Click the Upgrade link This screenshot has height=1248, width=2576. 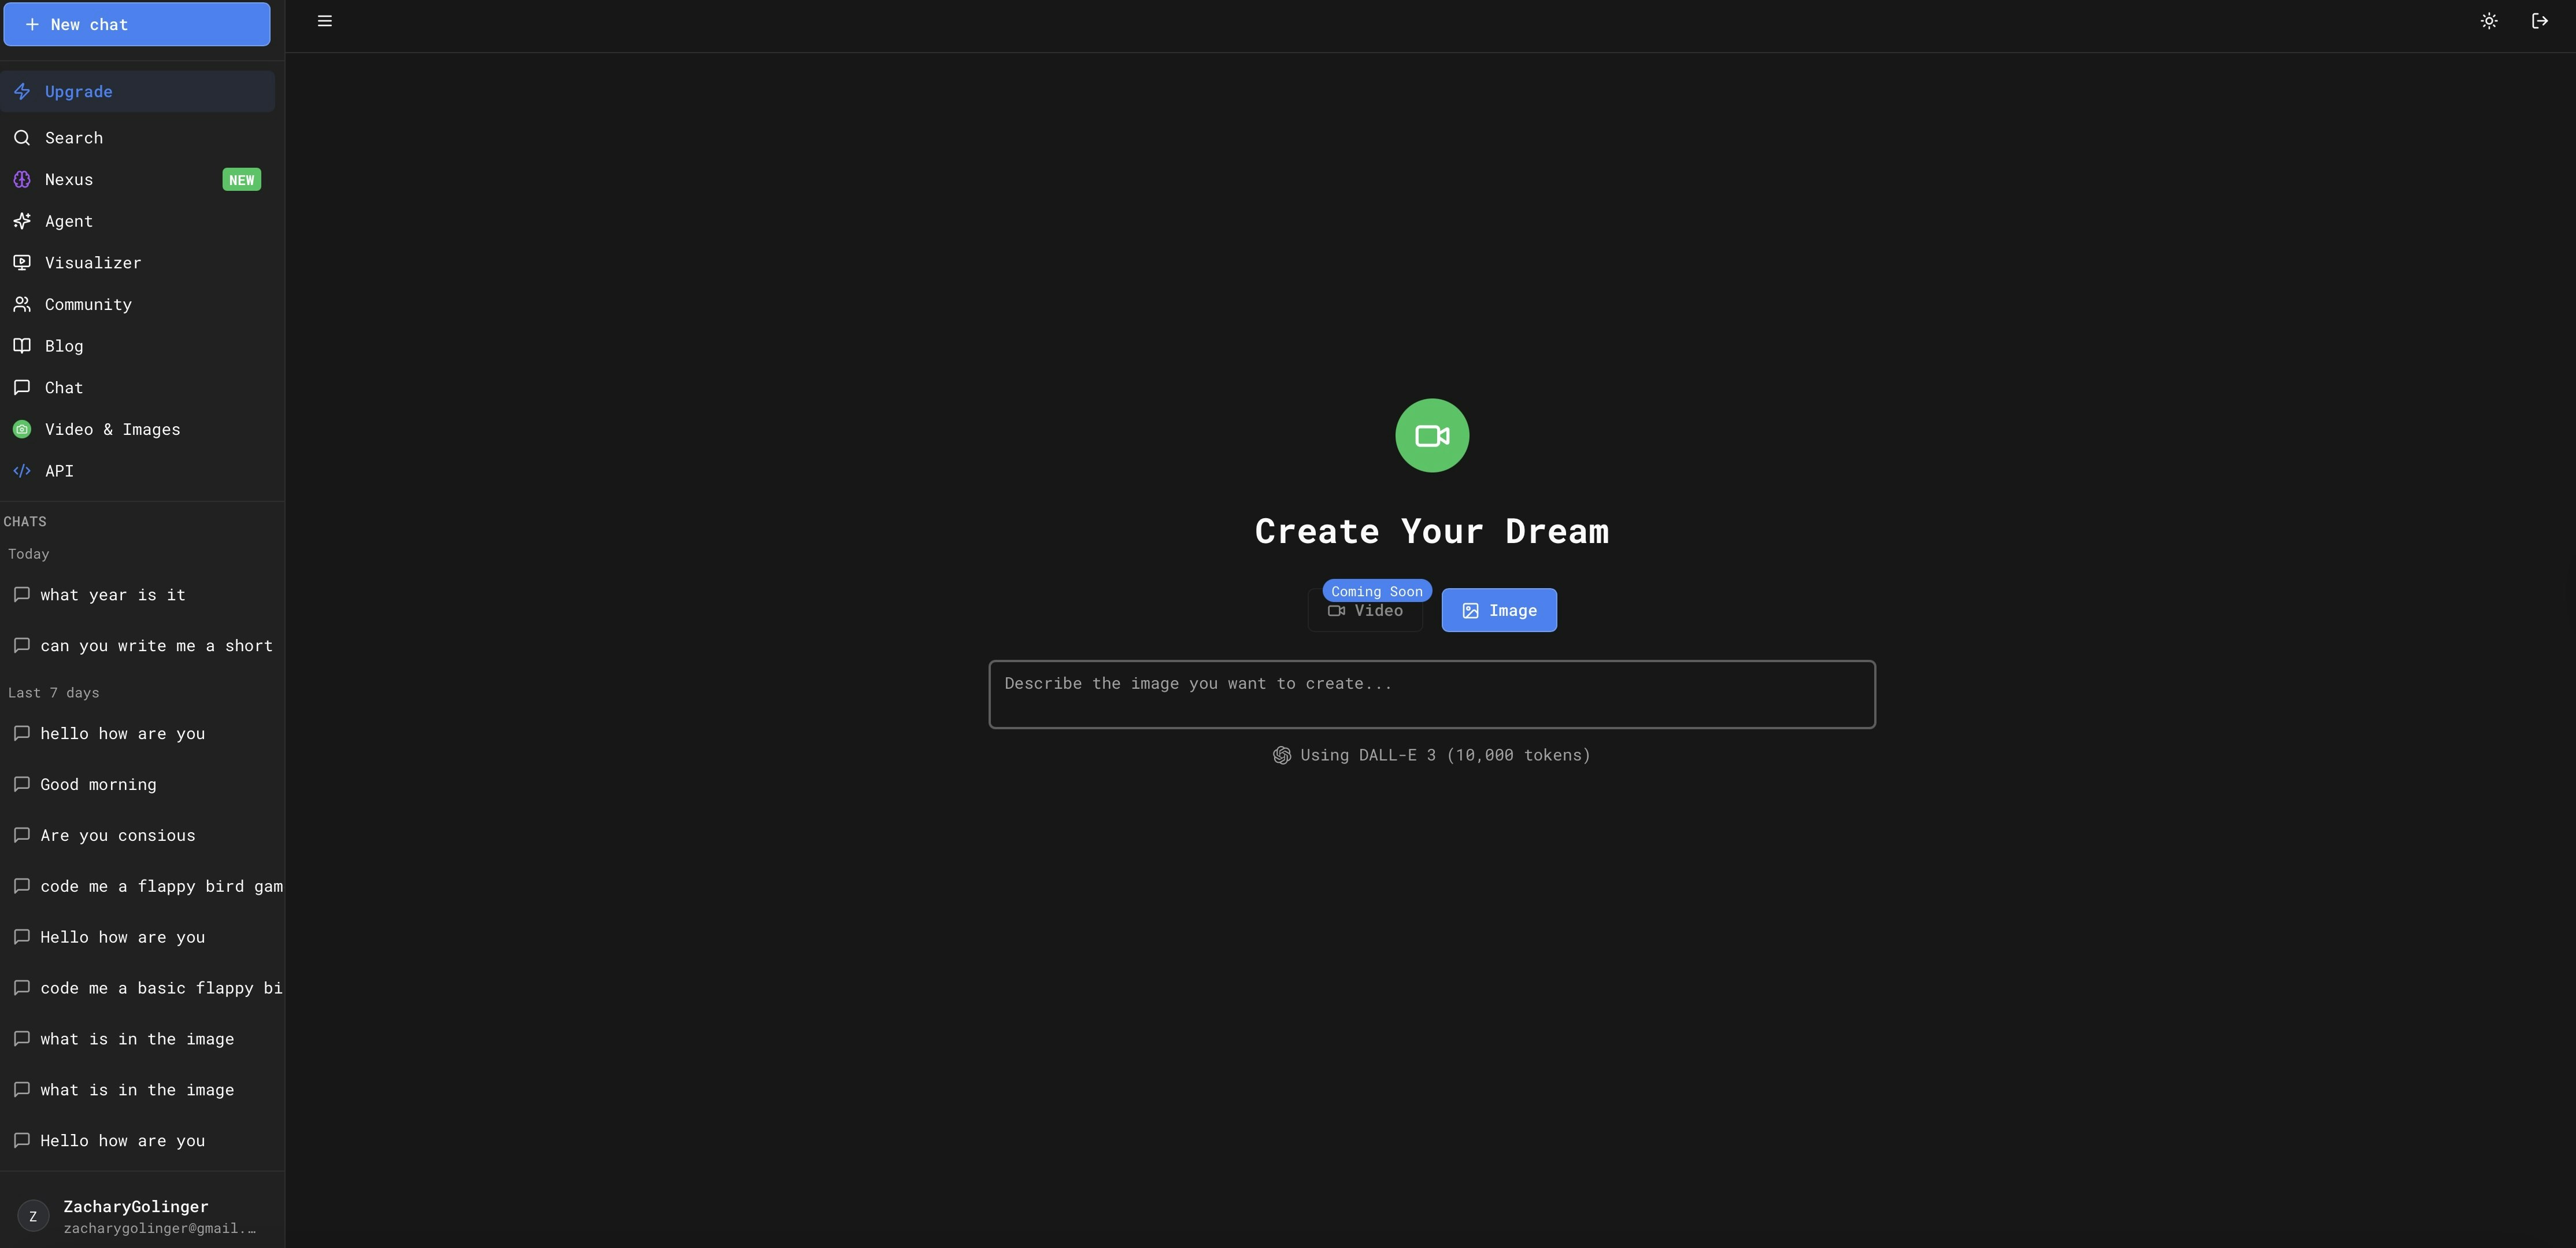pos(78,91)
